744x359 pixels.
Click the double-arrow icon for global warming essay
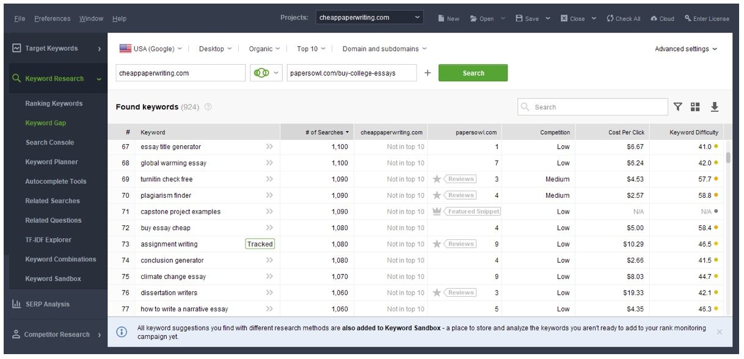[x=269, y=163]
